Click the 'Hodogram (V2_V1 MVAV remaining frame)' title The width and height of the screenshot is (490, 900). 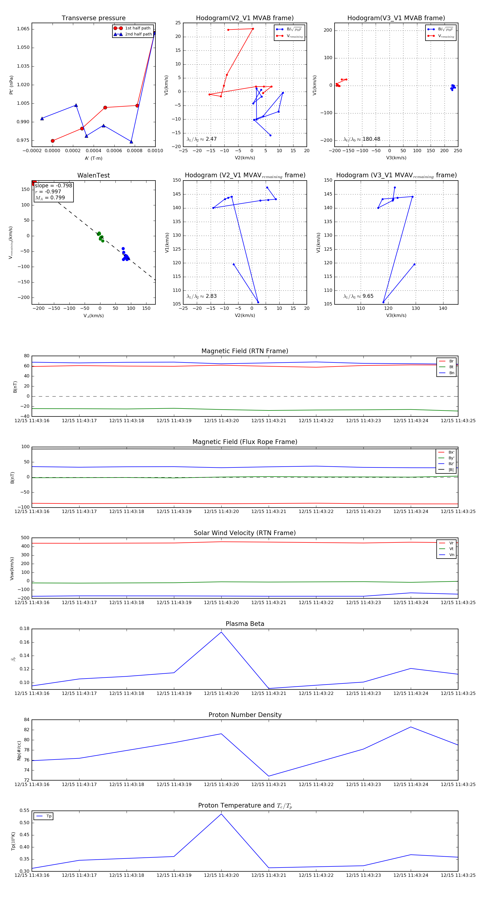[x=245, y=175]
